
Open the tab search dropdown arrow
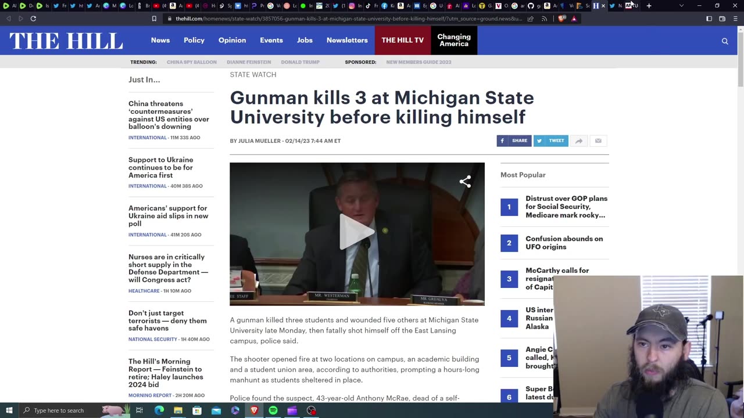[x=682, y=6]
